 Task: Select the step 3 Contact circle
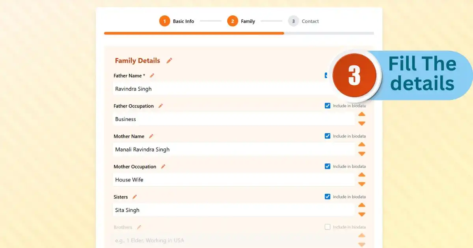point(293,21)
